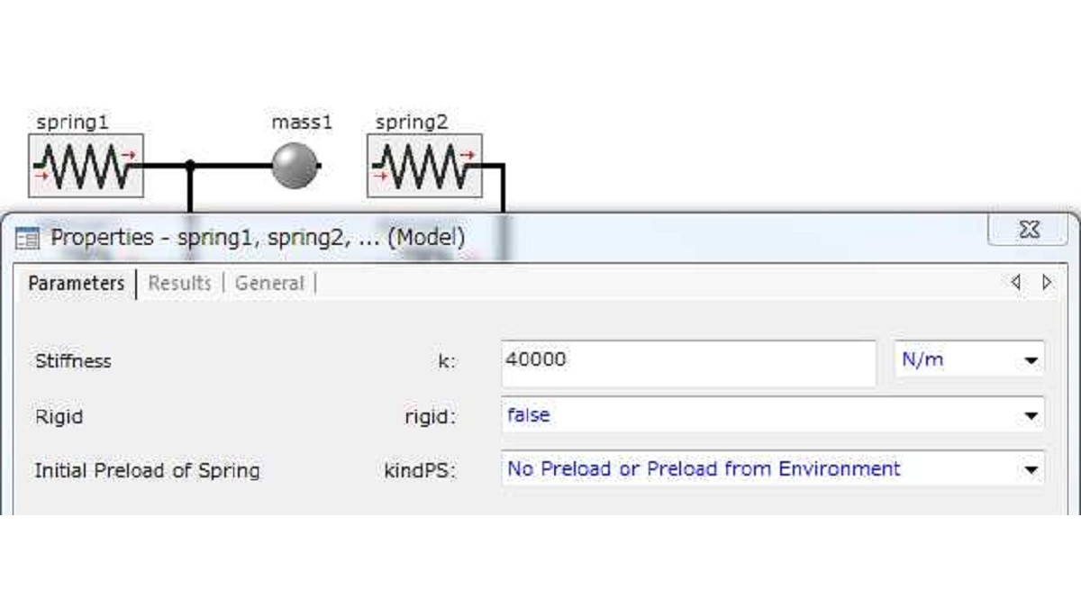Open the General tab

coord(269,283)
